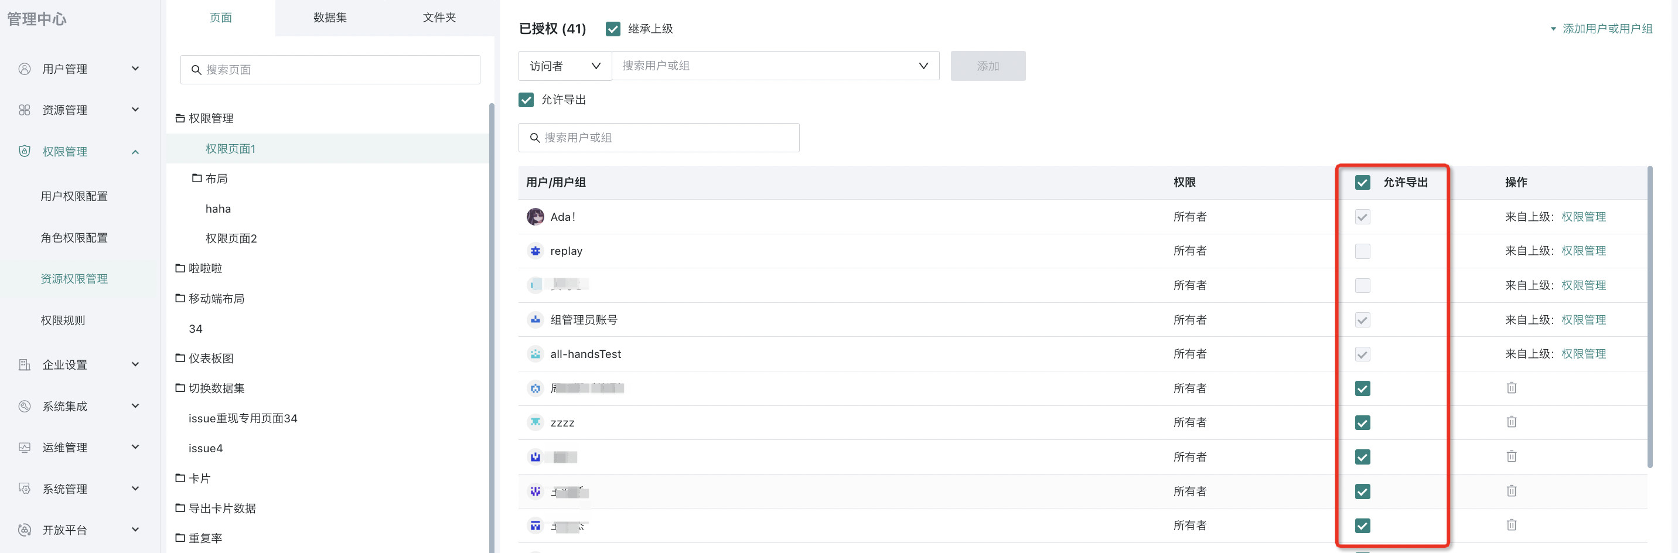Click the 添加用户或用户组 link
Screen dimensions: 1678x553
(1607, 29)
